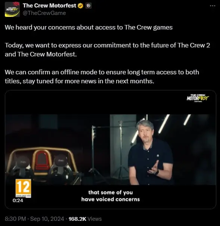Open the three-dots more options menu
Image resolution: width=220 pixels, height=226 pixels.
213,6
